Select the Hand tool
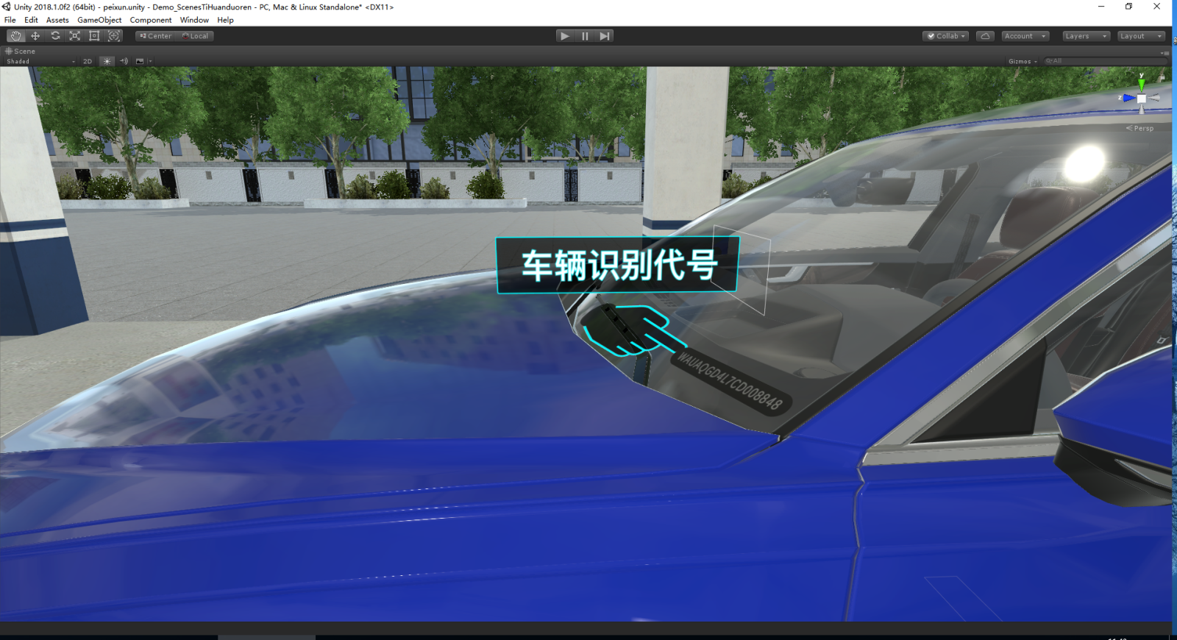 click(x=15, y=36)
